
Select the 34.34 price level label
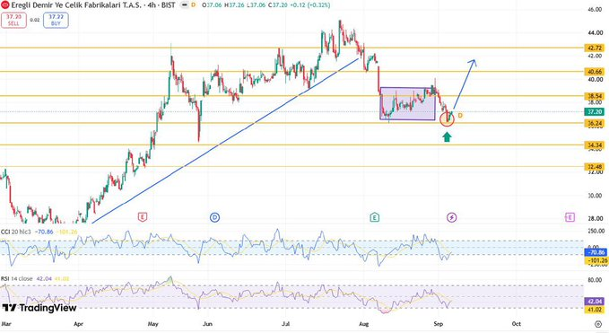coord(595,145)
